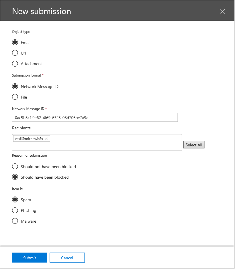
Task: Click the Reason for submission label
Action: [x=29, y=155]
